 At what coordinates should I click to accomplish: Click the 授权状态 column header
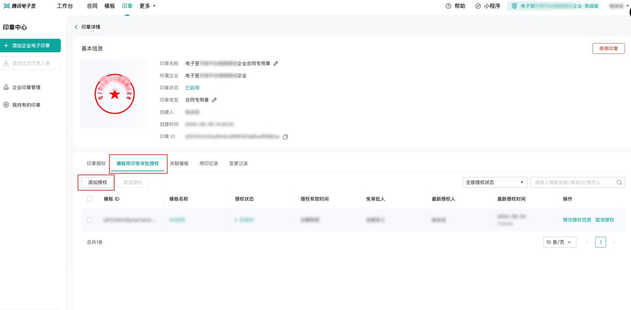pos(244,199)
